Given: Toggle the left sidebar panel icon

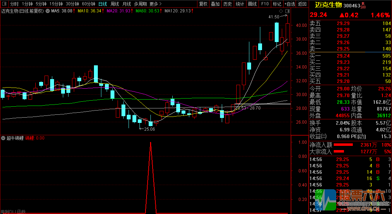Looking at the screenshot, I should point(4,4).
